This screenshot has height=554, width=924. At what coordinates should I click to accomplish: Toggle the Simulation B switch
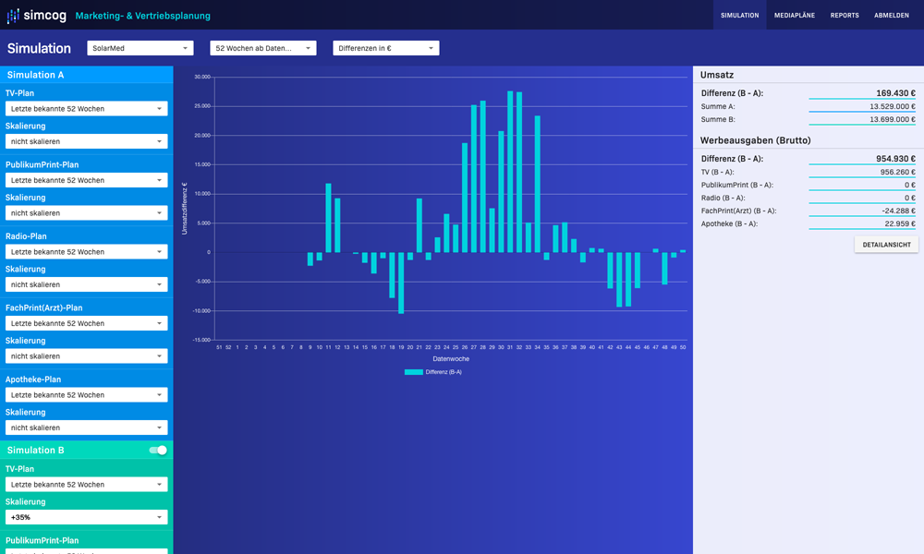[158, 451]
